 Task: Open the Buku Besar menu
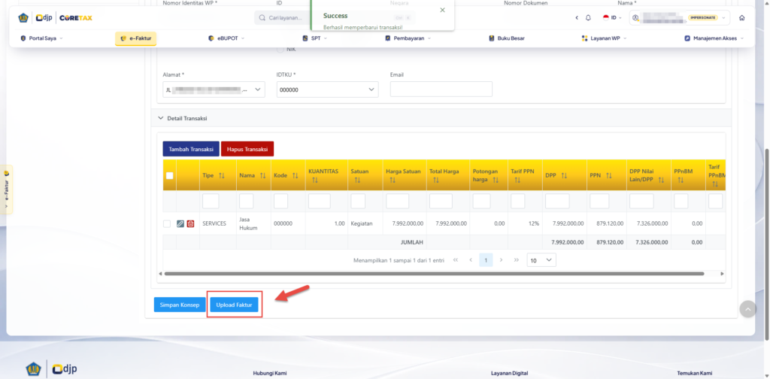[506, 38]
